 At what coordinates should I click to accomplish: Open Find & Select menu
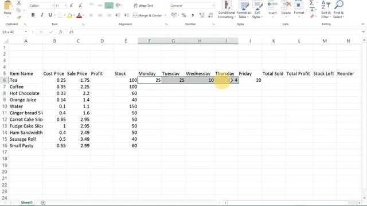click(x=338, y=10)
